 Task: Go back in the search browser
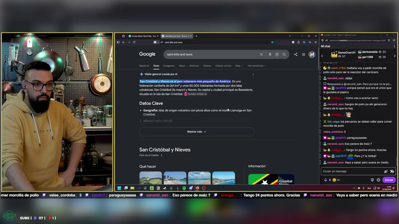tap(123, 42)
